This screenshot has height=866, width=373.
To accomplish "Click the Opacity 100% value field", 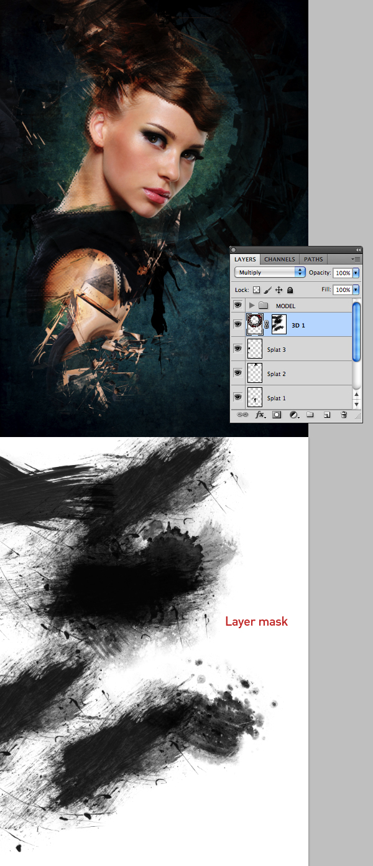I will coord(343,273).
